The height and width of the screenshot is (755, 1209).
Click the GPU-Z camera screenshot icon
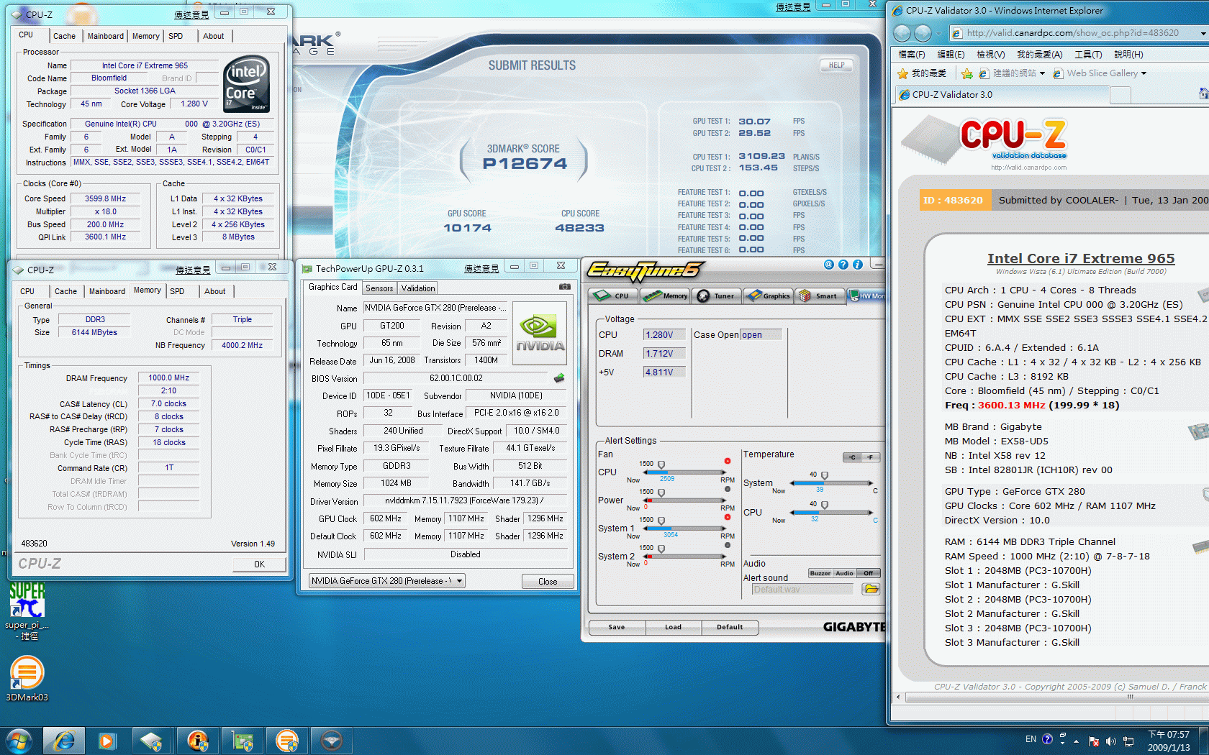pos(565,287)
